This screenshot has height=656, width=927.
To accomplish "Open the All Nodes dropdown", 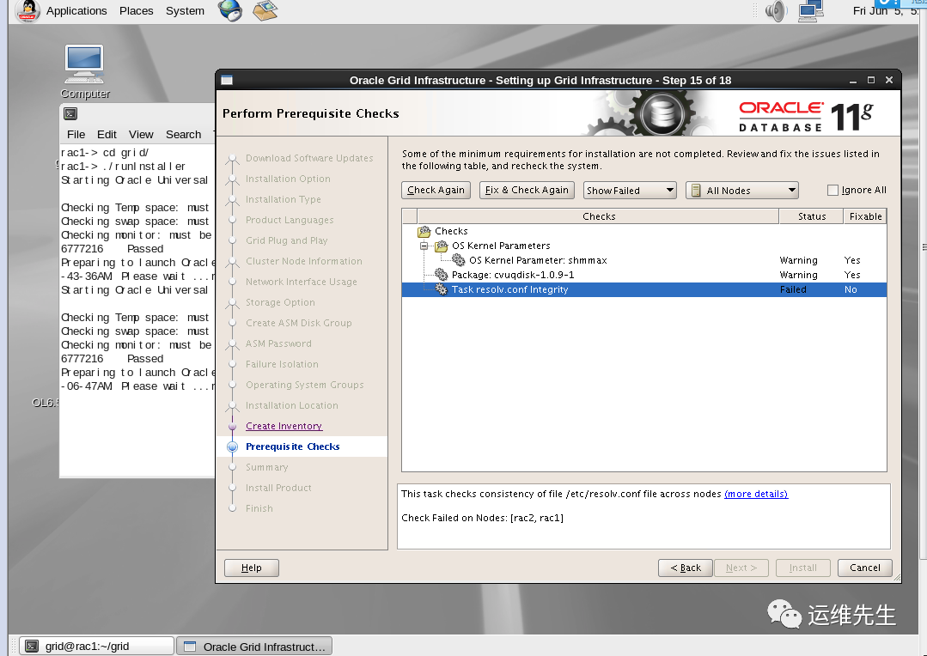I will [x=742, y=191].
